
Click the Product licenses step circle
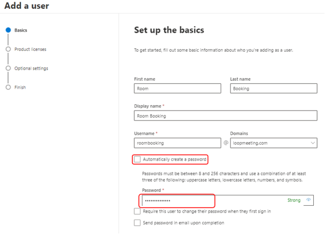(x=8, y=49)
